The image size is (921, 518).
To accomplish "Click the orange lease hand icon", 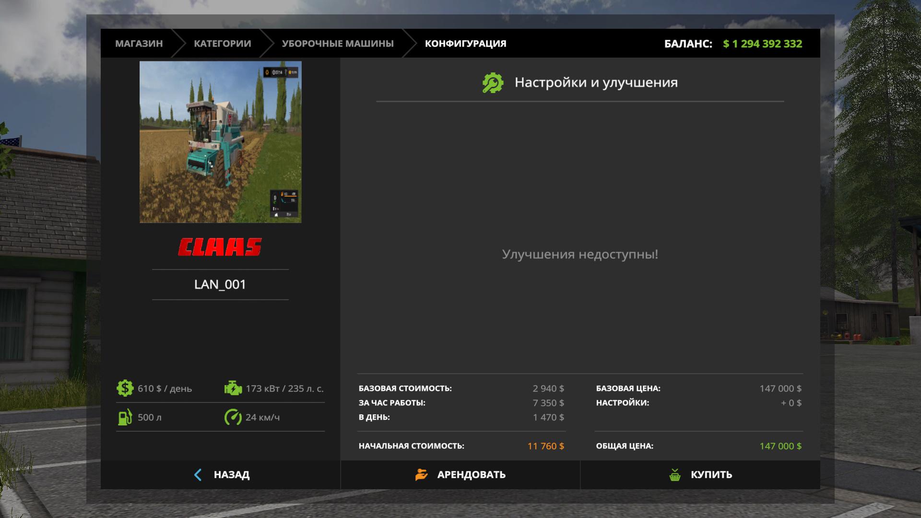I will [x=421, y=475].
